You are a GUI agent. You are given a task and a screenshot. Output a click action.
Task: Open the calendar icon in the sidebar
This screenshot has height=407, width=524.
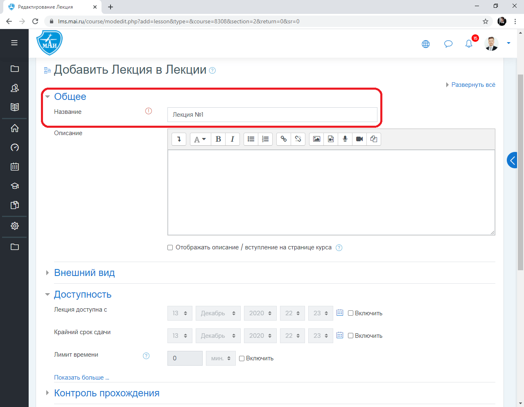pyautogui.click(x=15, y=167)
